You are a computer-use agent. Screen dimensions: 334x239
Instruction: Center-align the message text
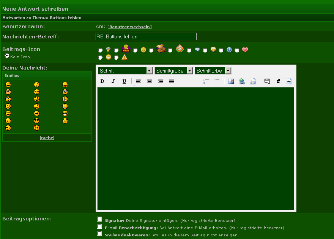[150, 81]
